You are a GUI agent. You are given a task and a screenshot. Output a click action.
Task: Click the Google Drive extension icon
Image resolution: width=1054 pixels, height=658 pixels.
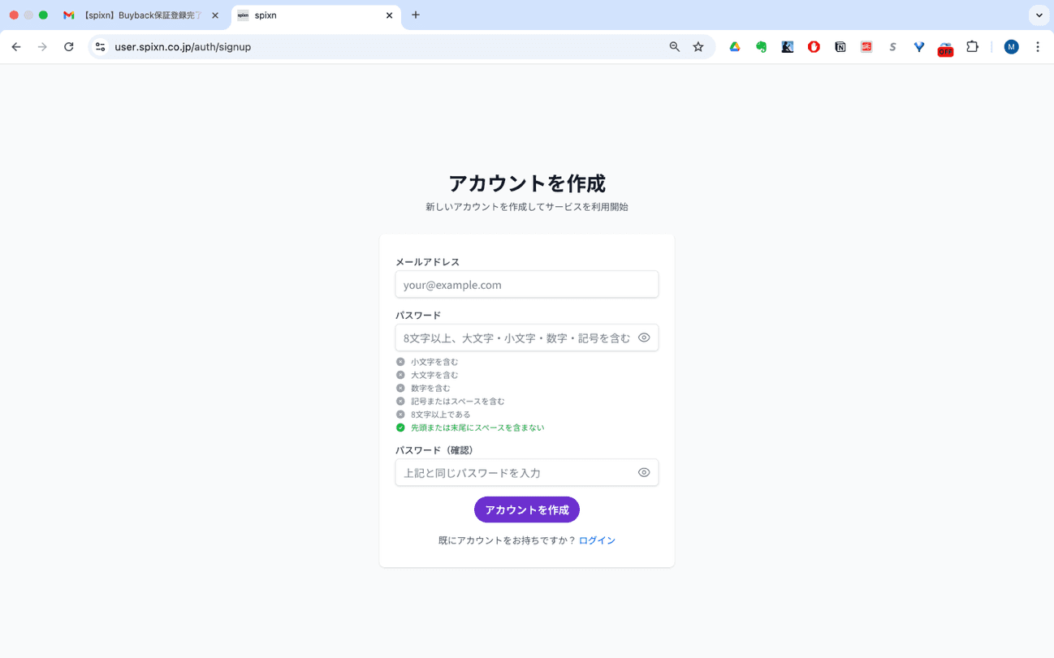[x=734, y=47]
